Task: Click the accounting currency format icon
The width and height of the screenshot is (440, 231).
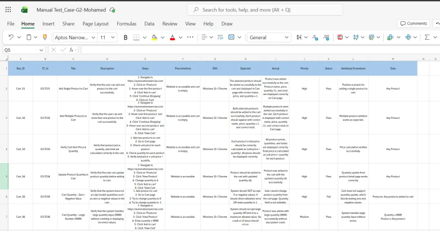Action: (299, 37)
